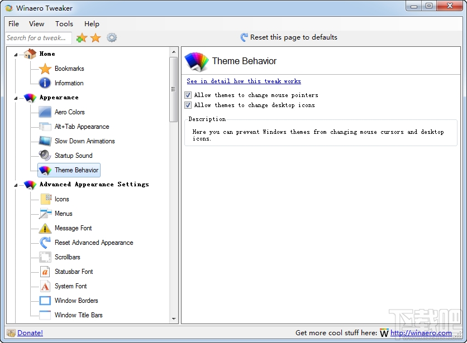Open settings gear icon in toolbar
The height and width of the screenshot is (343, 467).
coord(112,37)
